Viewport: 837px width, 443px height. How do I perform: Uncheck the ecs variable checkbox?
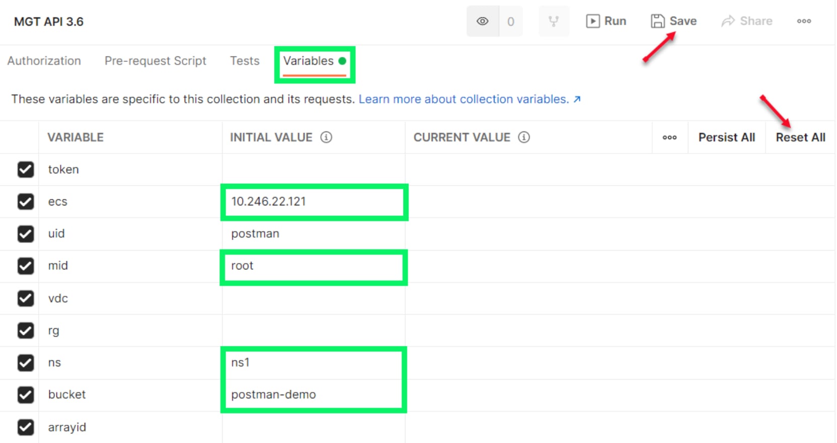coord(26,202)
